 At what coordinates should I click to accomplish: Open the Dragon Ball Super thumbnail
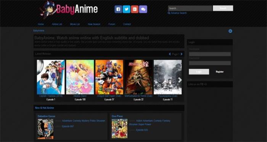click(109, 77)
